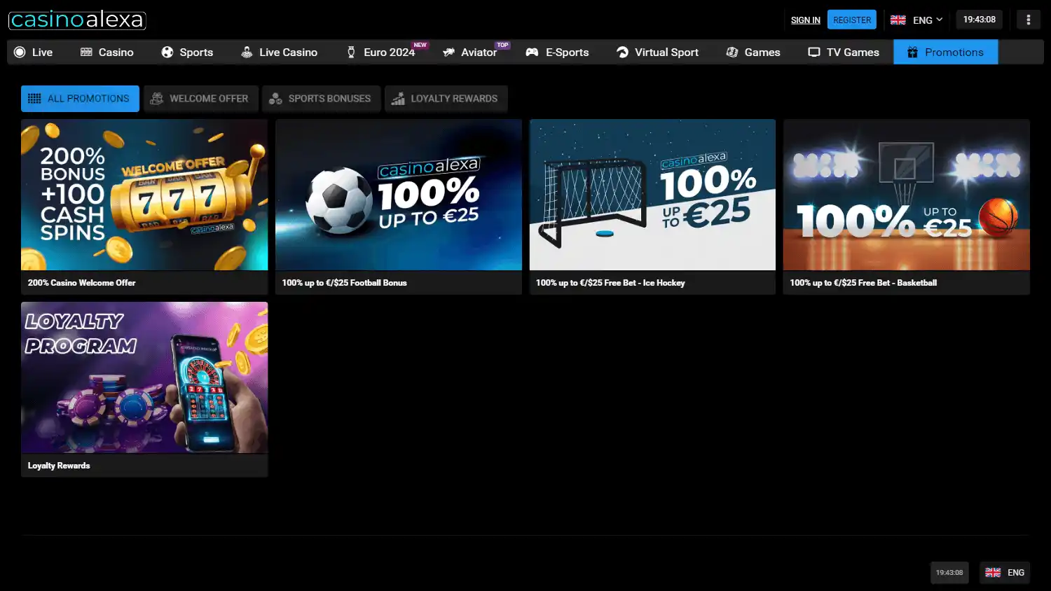
Task: Switch to the Sports Bonuses tab
Action: tap(321, 99)
